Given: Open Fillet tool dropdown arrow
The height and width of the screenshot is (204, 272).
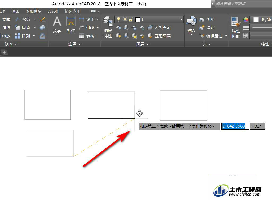Looking at the screenshot, I should point(35,28).
